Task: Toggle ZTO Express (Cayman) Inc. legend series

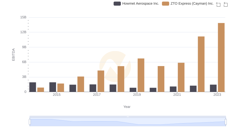Action: (188, 3)
